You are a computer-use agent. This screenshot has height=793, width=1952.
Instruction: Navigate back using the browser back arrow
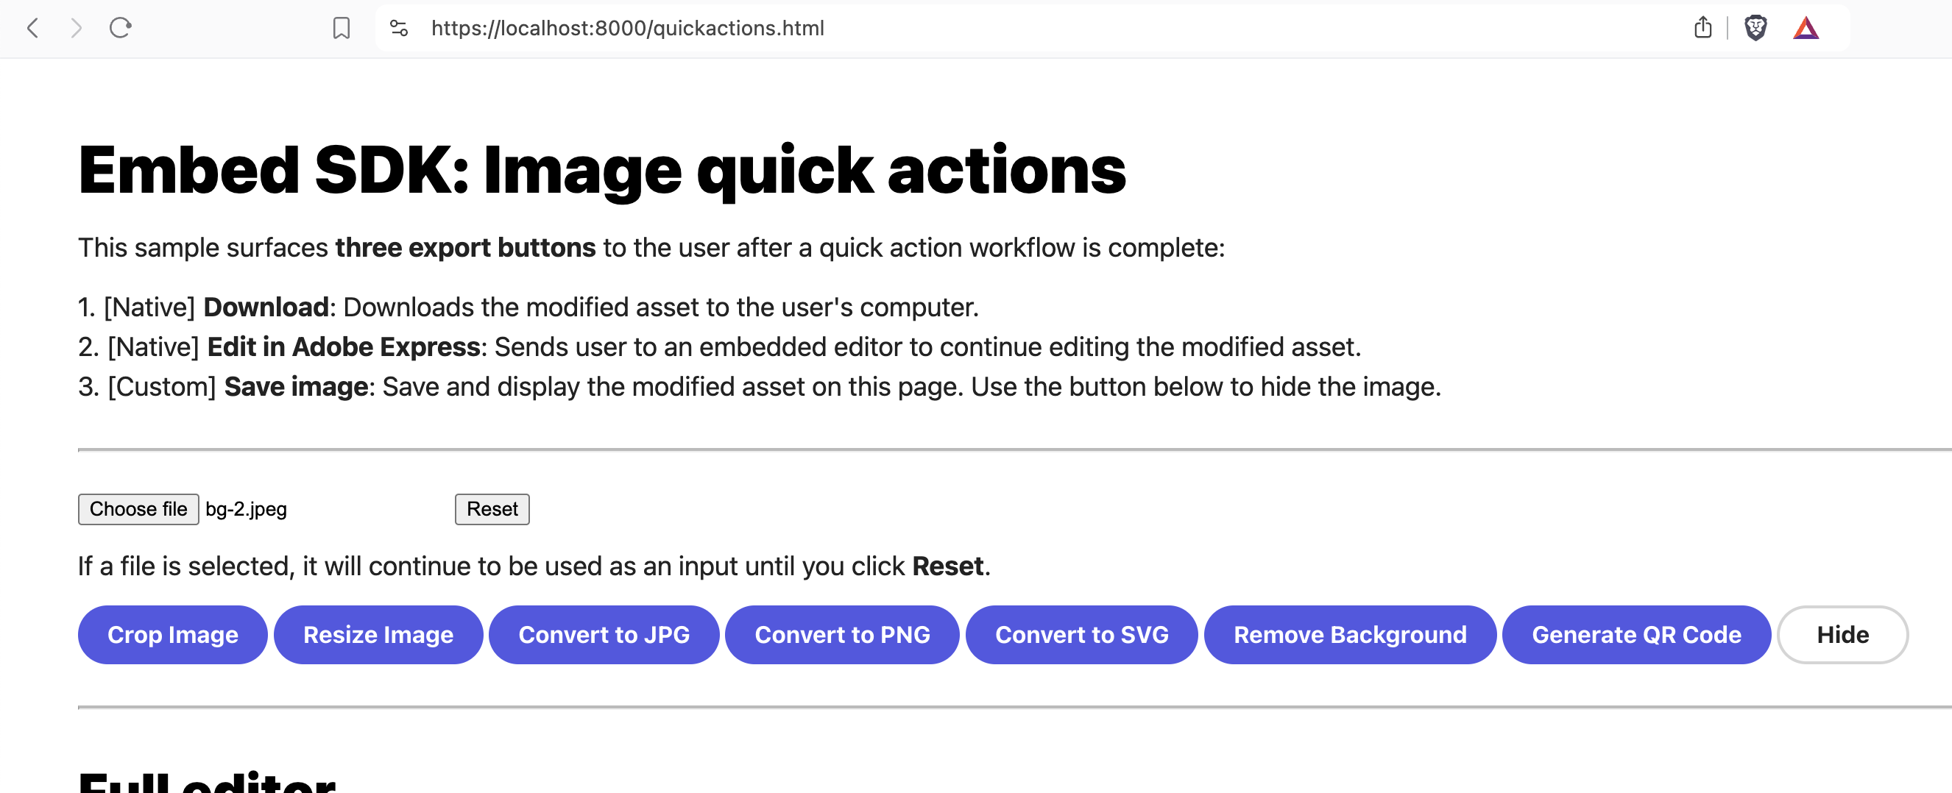click(x=32, y=29)
